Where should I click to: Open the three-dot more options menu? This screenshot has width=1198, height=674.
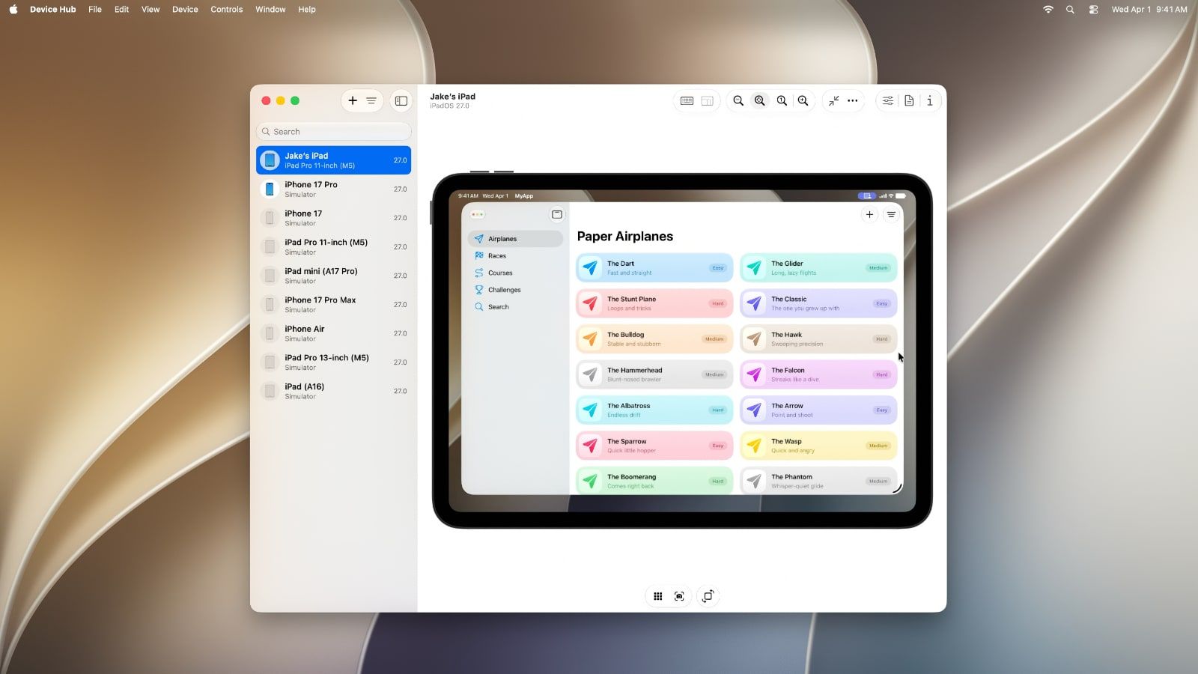coord(852,100)
